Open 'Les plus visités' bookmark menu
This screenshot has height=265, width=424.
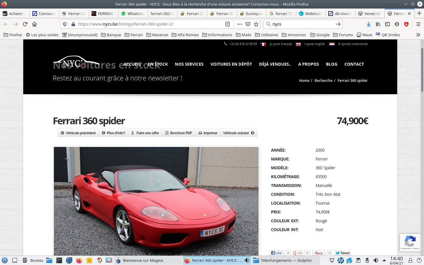pyautogui.click(x=42, y=35)
